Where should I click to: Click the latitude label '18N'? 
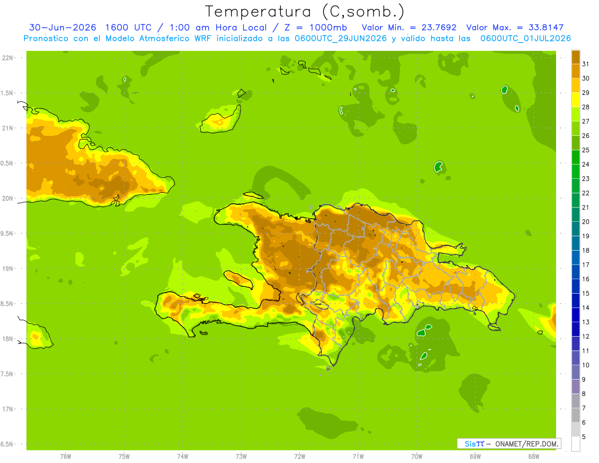[7, 339]
